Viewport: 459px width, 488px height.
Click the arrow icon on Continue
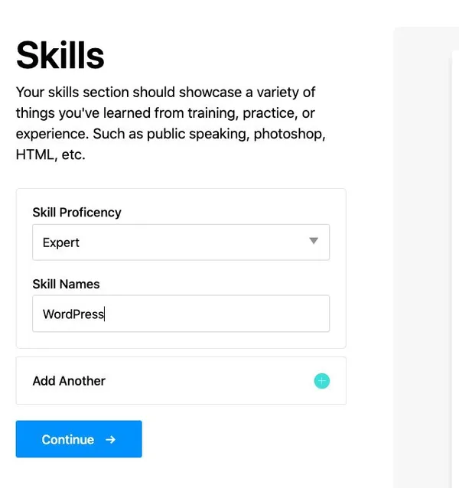[111, 440]
